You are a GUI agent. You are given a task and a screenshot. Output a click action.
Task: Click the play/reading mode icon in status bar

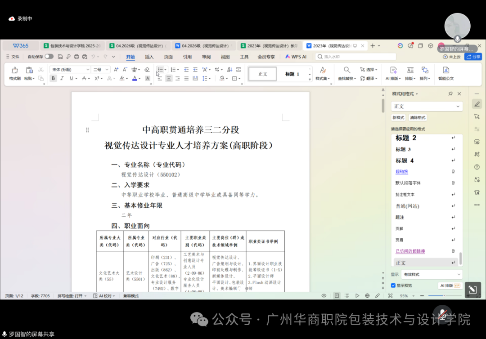[x=357, y=296]
